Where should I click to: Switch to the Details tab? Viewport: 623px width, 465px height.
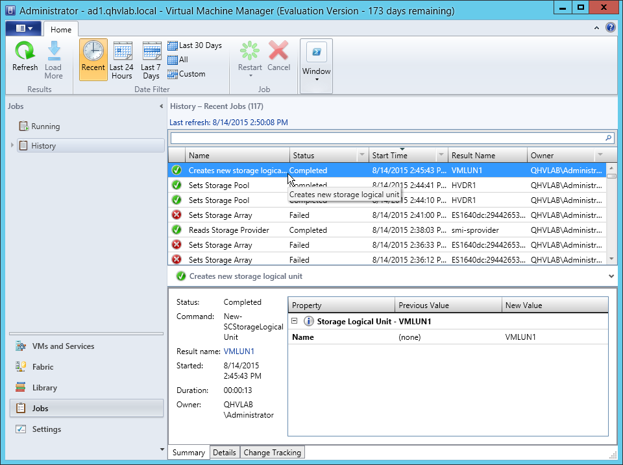pos(225,453)
